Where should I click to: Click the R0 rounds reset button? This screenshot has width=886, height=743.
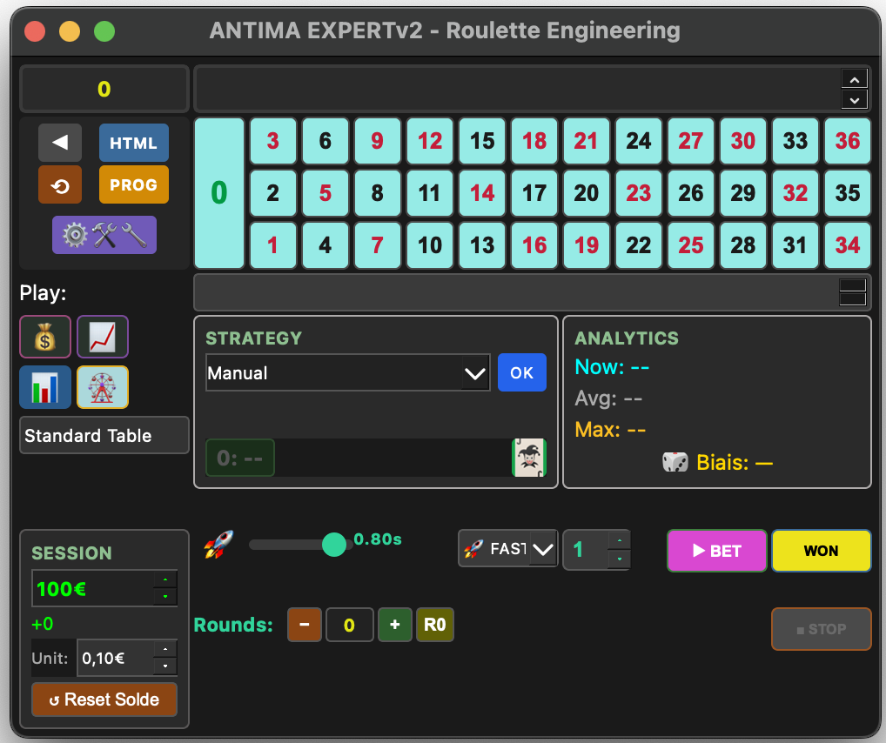(435, 625)
